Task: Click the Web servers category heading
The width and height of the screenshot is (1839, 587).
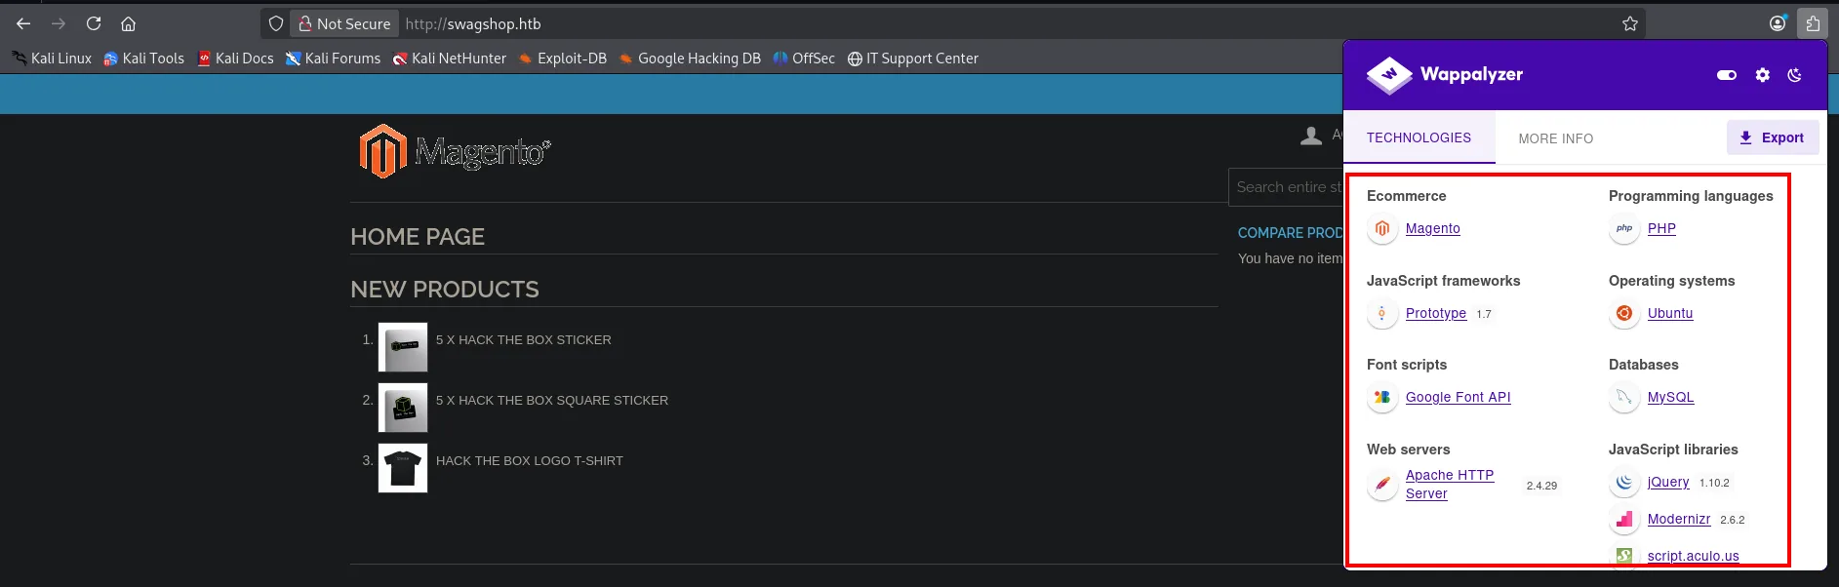Action: pyautogui.click(x=1409, y=450)
